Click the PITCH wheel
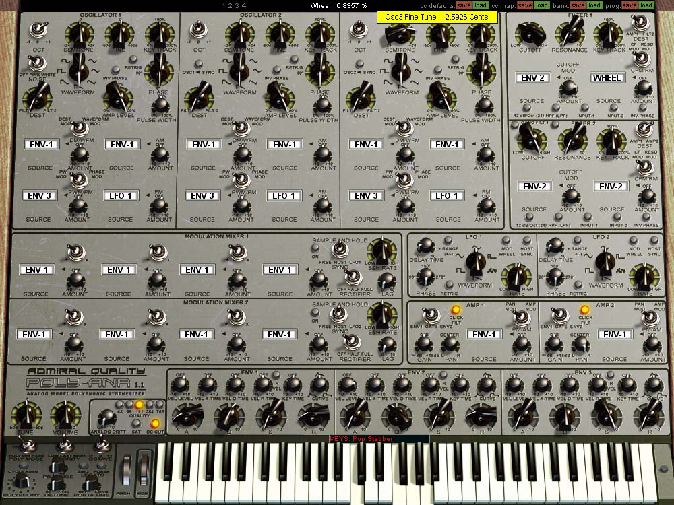Viewport: 674px width, 505px height. click(127, 470)
